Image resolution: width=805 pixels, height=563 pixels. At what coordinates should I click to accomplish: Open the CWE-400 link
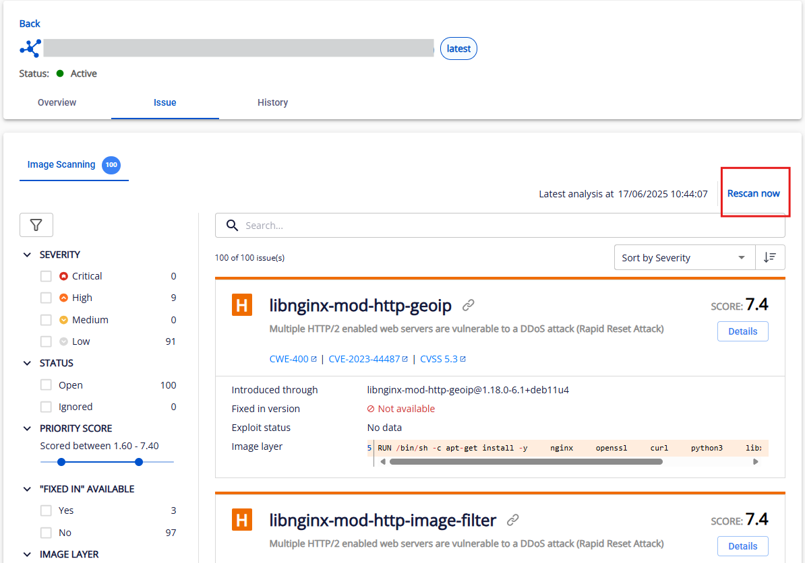click(293, 360)
